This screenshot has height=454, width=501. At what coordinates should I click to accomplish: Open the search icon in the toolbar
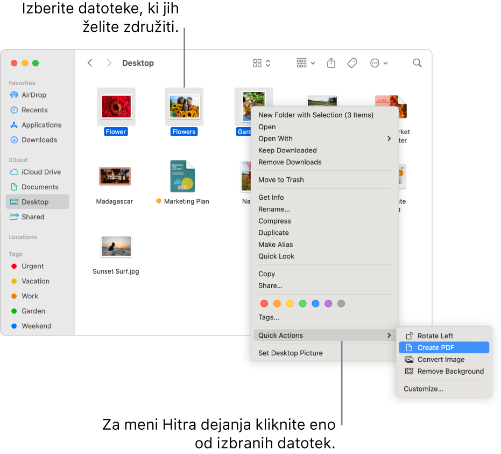pyautogui.click(x=417, y=63)
